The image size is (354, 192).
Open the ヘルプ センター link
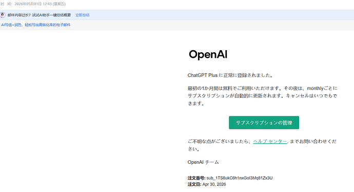270,141
